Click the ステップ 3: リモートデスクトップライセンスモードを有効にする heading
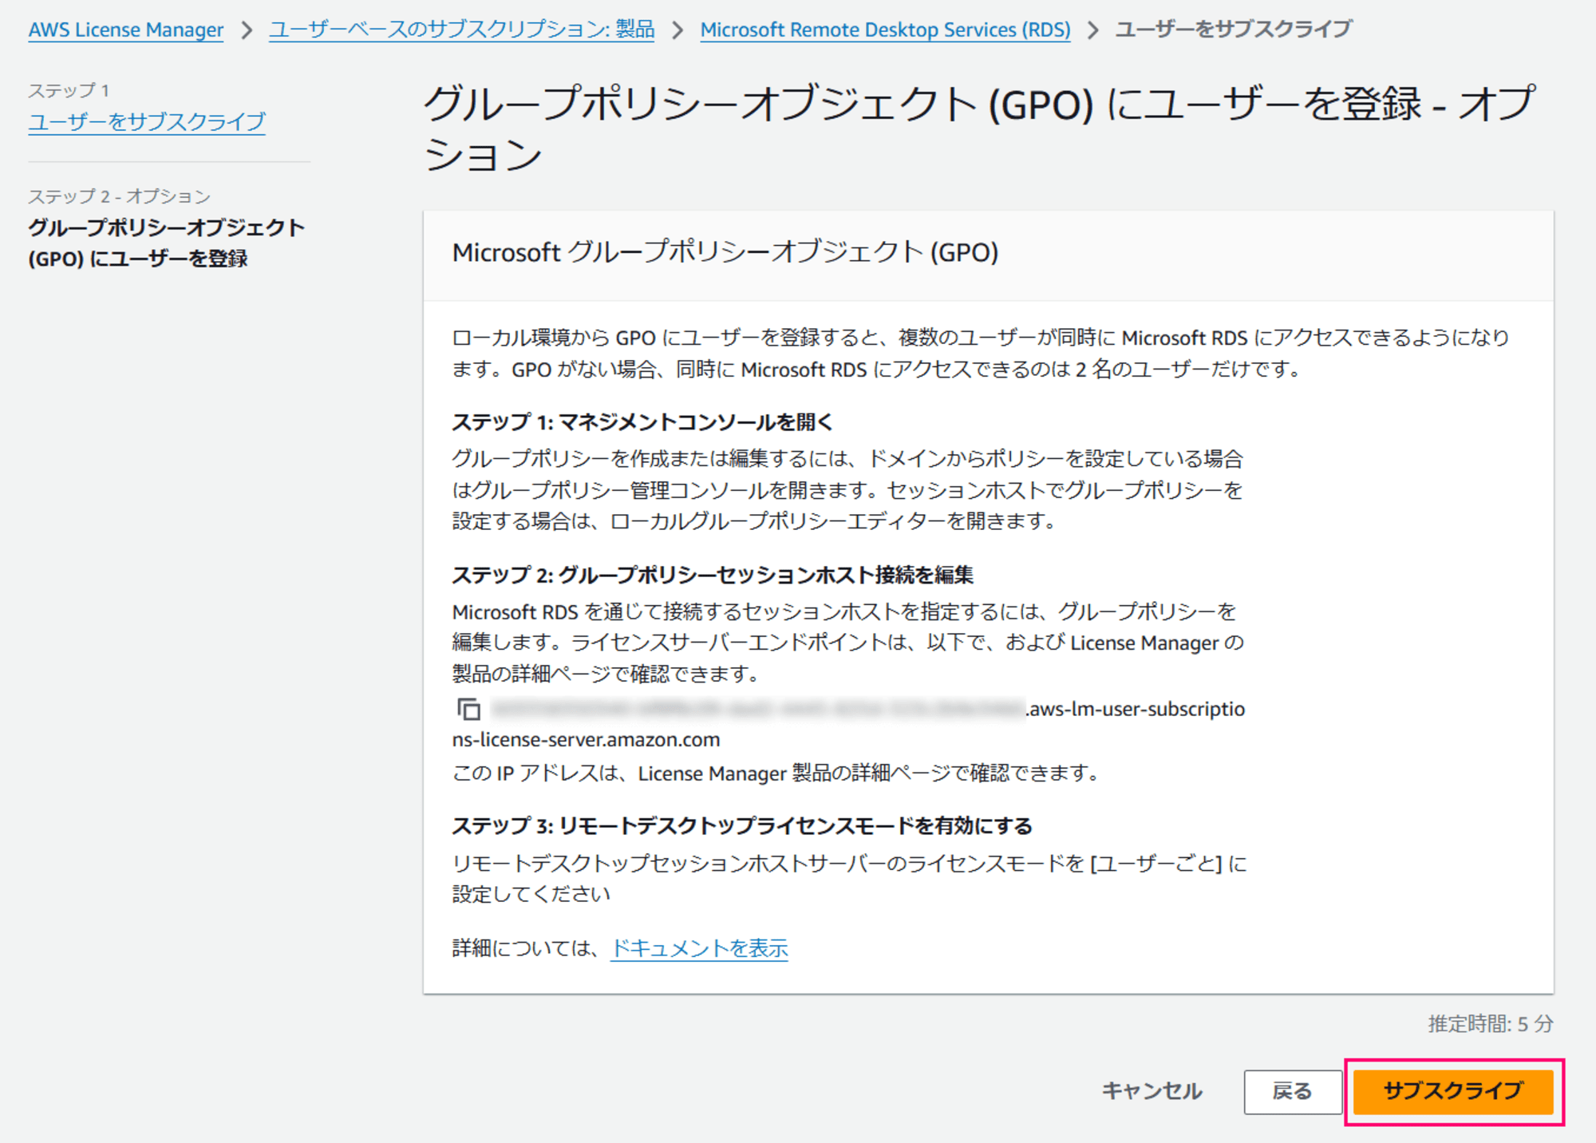1596x1143 pixels. point(742,825)
